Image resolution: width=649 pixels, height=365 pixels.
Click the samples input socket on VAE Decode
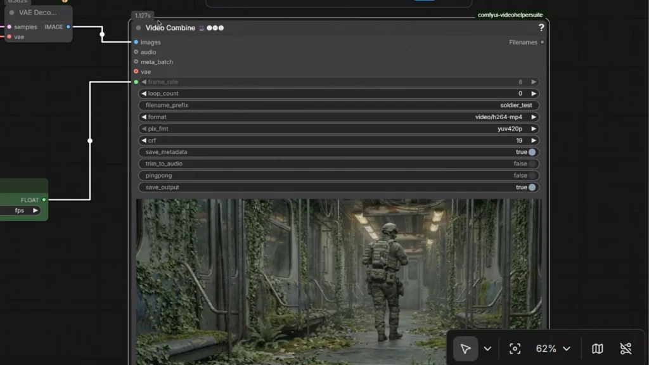(9, 27)
